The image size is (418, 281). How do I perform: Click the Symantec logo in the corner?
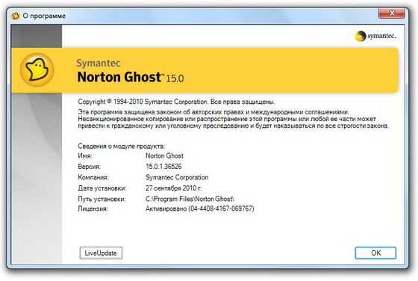(x=375, y=36)
